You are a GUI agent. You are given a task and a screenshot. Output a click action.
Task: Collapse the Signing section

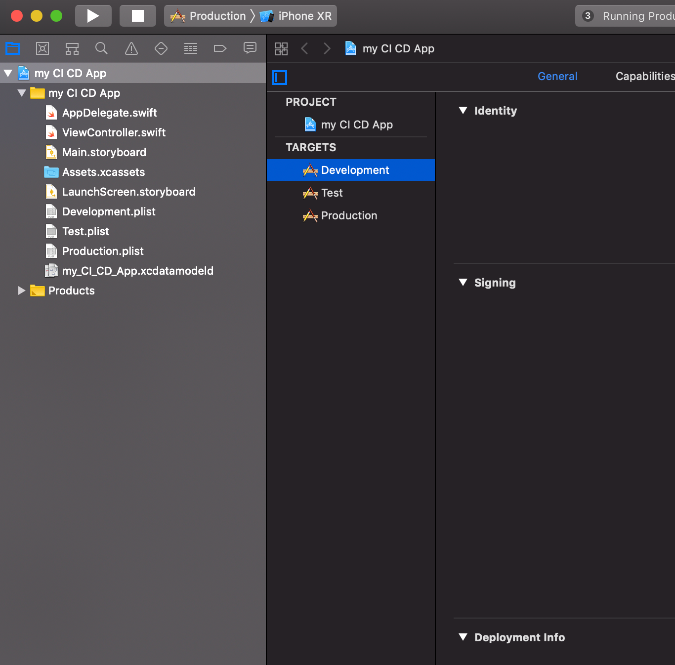[463, 282]
